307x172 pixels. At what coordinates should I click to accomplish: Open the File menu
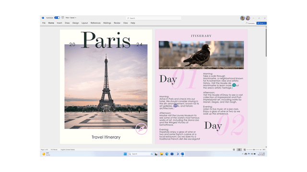click(x=44, y=23)
